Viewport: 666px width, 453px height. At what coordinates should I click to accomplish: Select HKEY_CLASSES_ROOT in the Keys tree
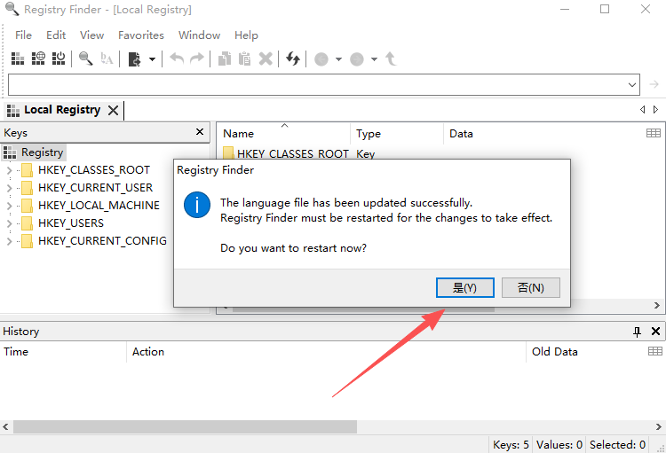pyautogui.click(x=94, y=170)
